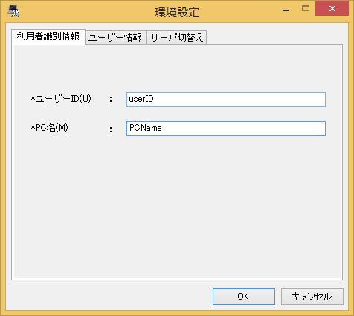The height and width of the screenshot is (316, 354).
Task: Click the colon beside the PC名 label
Action: click(x=111, y=129)
